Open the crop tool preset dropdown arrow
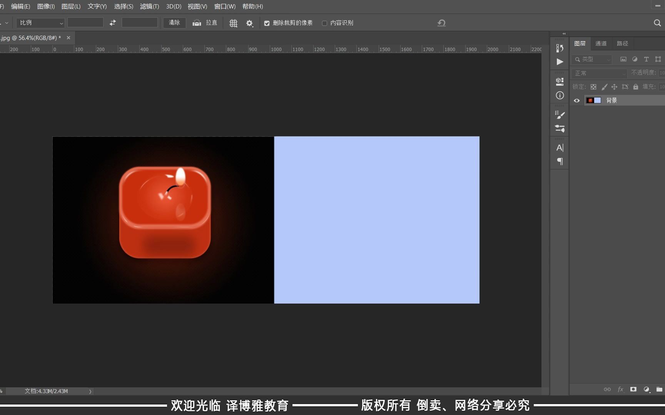This screenshot has height=415, width=665. point(7,23)
